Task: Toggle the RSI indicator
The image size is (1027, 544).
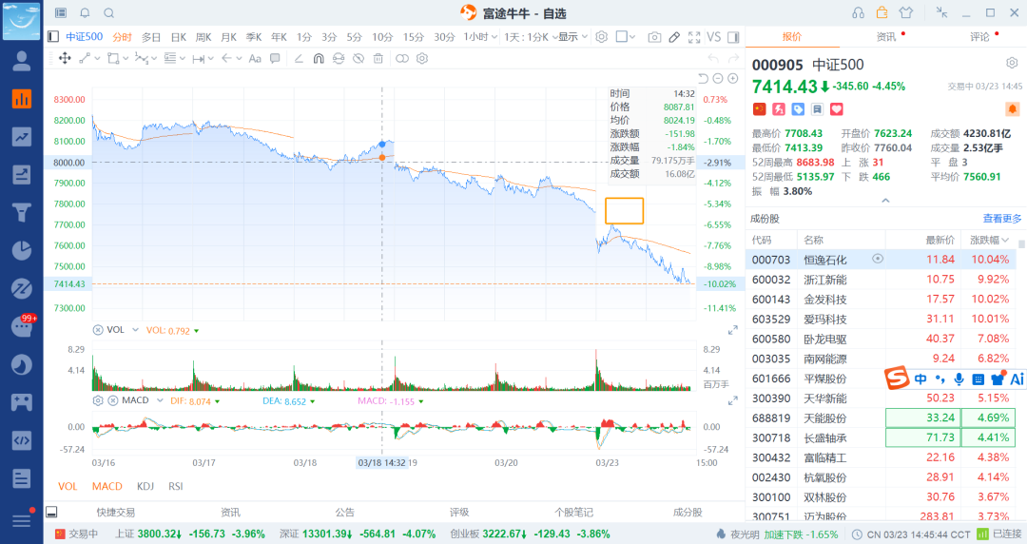Action: [176, 486]
